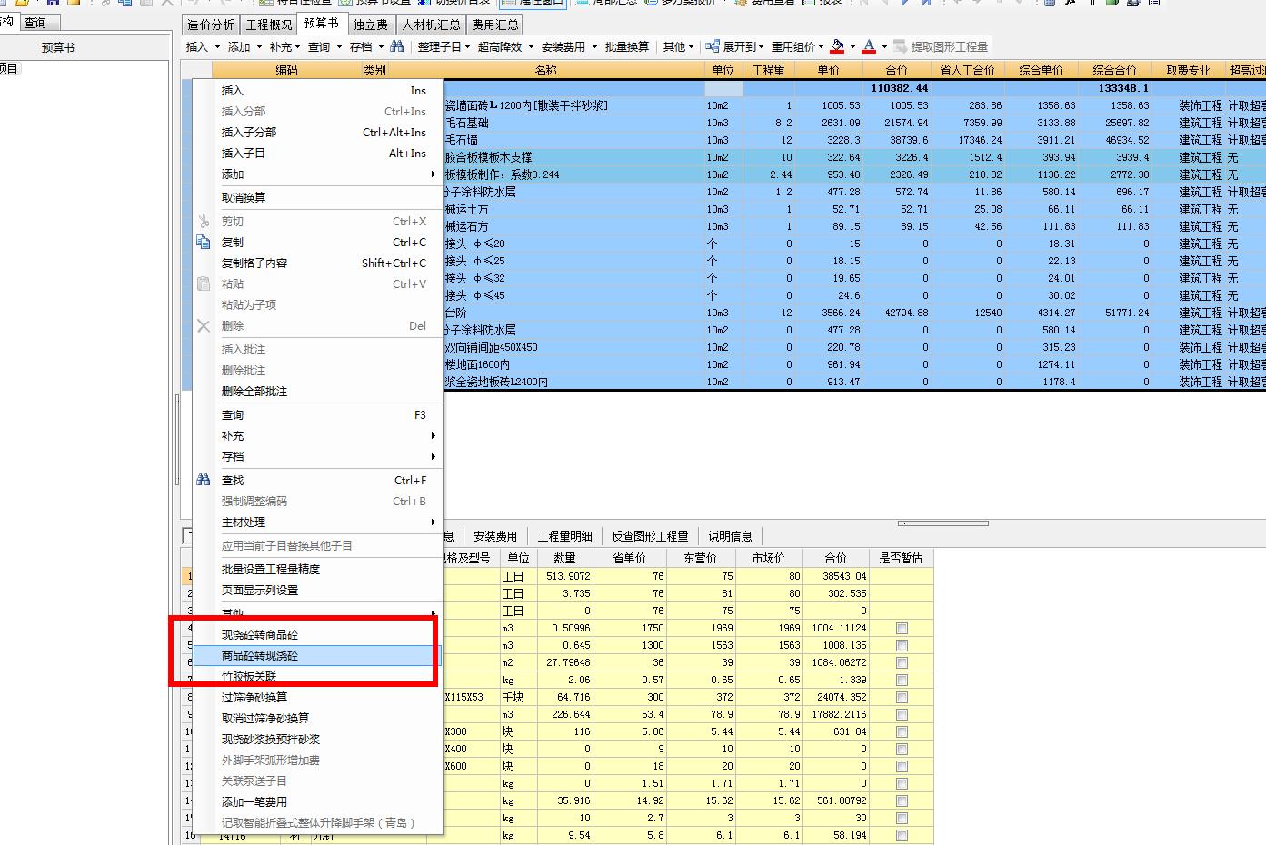The image size is (1266, 845).
Task: Click the 综合单价 column header
Action: 1041,70
